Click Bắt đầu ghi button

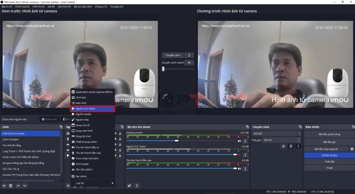click(x=329, y=142)
